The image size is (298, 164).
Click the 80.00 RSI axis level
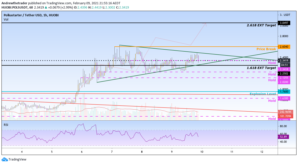click(283, 126)
